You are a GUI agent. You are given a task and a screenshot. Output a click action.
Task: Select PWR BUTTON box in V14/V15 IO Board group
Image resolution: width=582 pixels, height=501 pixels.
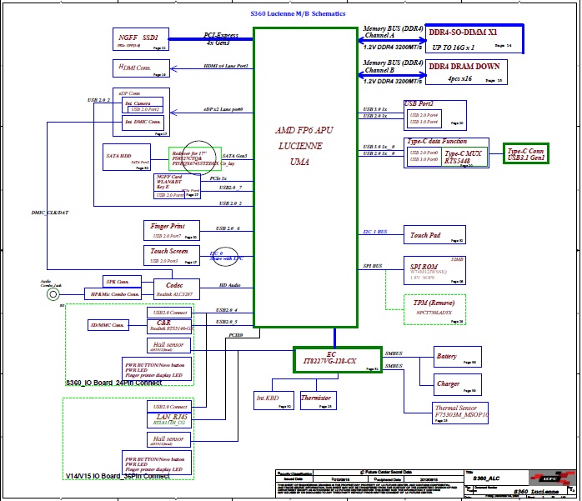pyautogui.click(x=157, y=463)
